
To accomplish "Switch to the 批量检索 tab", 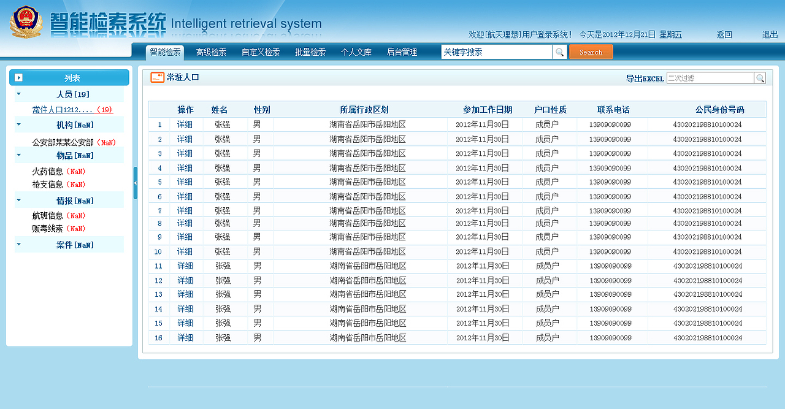I will [x=310, y=52].
